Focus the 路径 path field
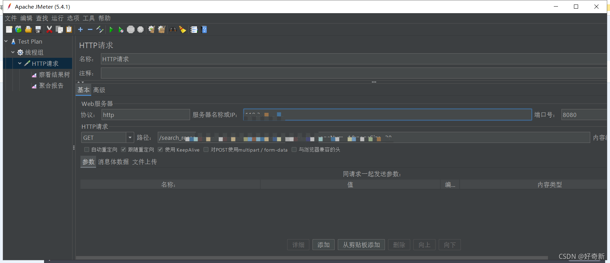 pos(373,137)
